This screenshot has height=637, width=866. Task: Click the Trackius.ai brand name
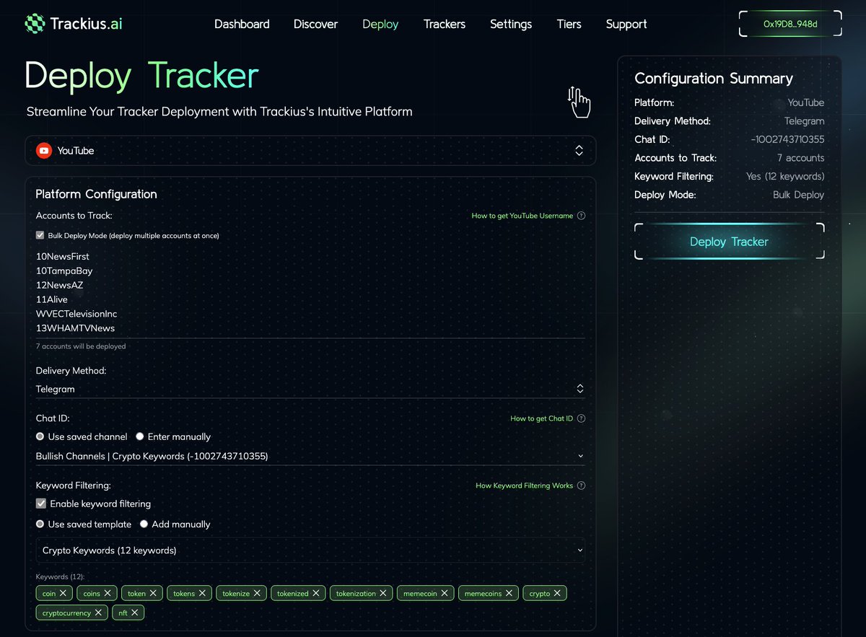point(86,24)
